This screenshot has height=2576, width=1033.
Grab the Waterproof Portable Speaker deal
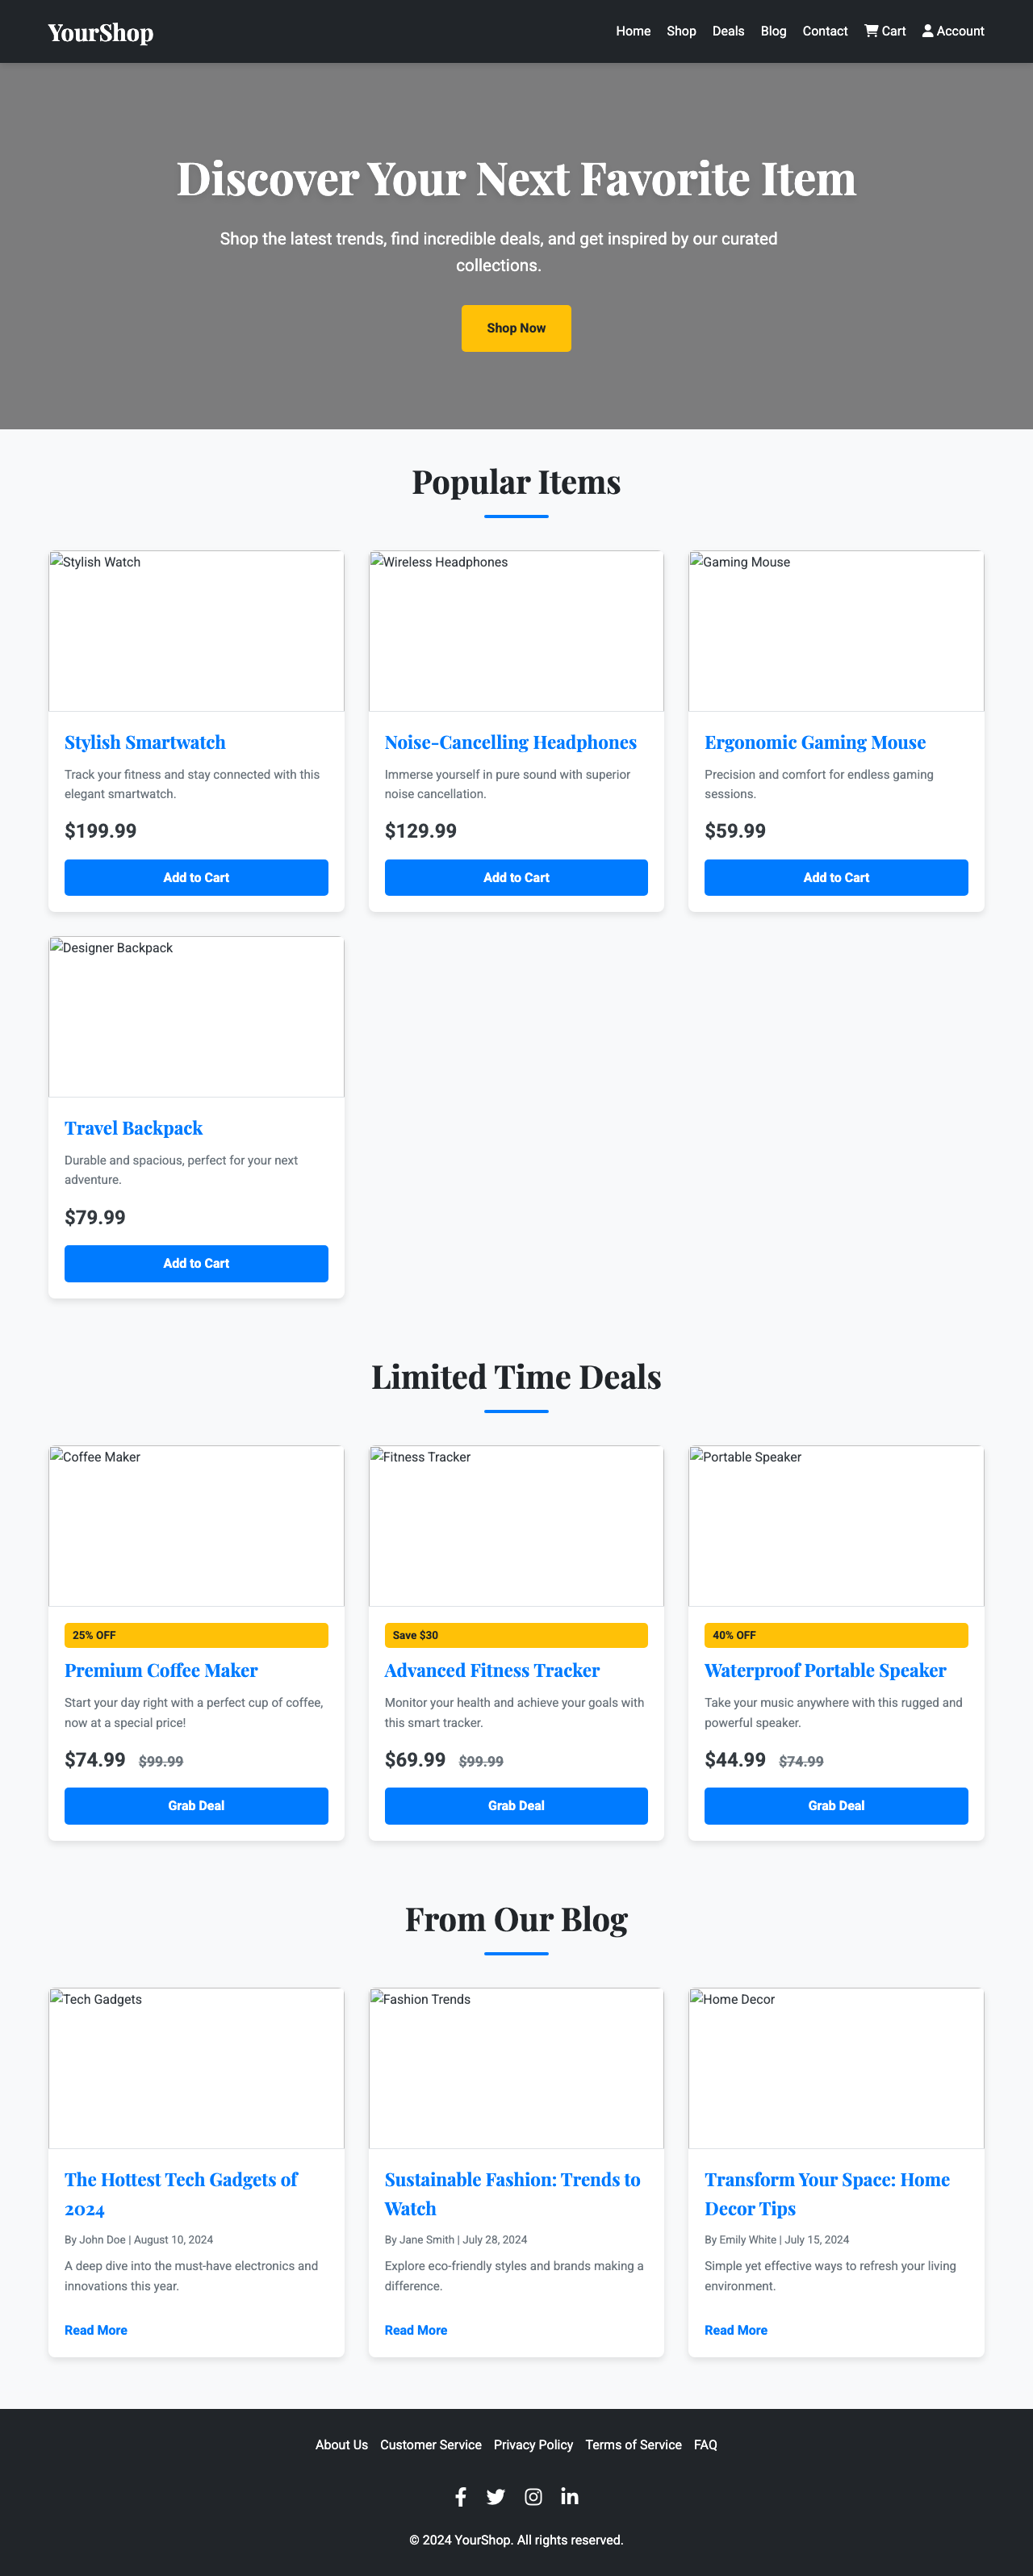(836, 1805)
